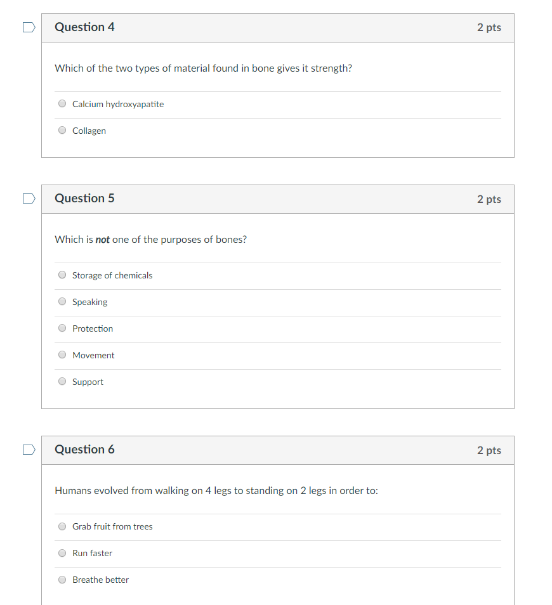552x605 pixels.
Task: Pick Breathe better answer
Action: (x=62, y=580)
